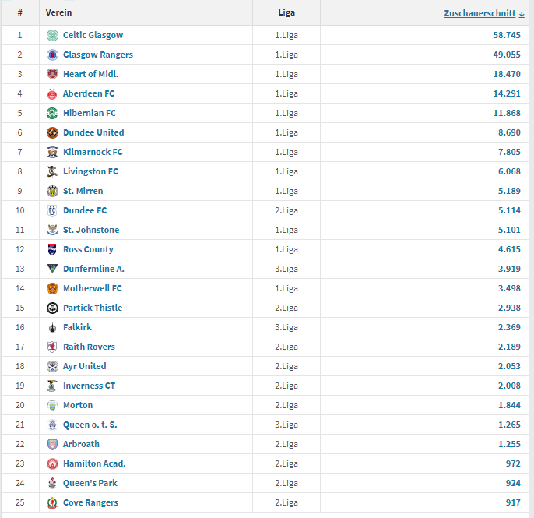Click the Motherwell FC crest icon

click(52, 288)
